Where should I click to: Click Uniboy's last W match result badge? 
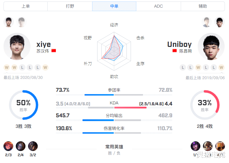click(x=221, y=67)
